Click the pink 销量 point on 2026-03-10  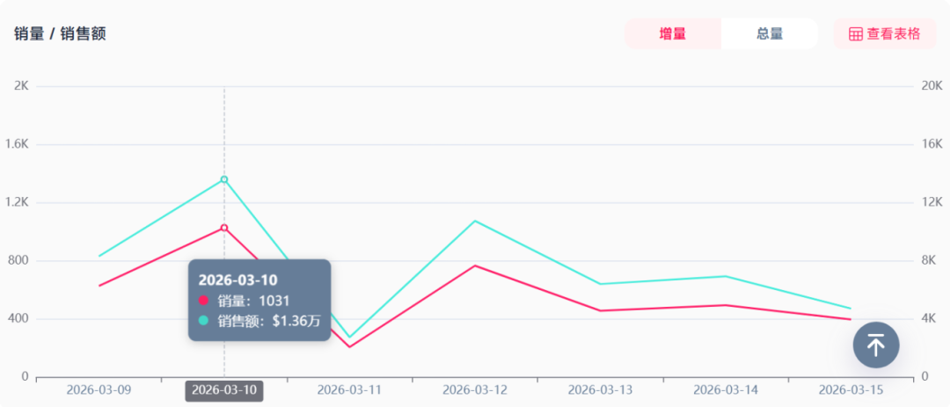(x=224, y=228)
